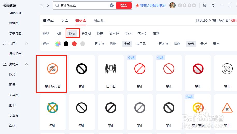Open sidebar 文本框 under 素材库
Screen dimensions: 237x134
pyautogui.click(x=14, y=116)
